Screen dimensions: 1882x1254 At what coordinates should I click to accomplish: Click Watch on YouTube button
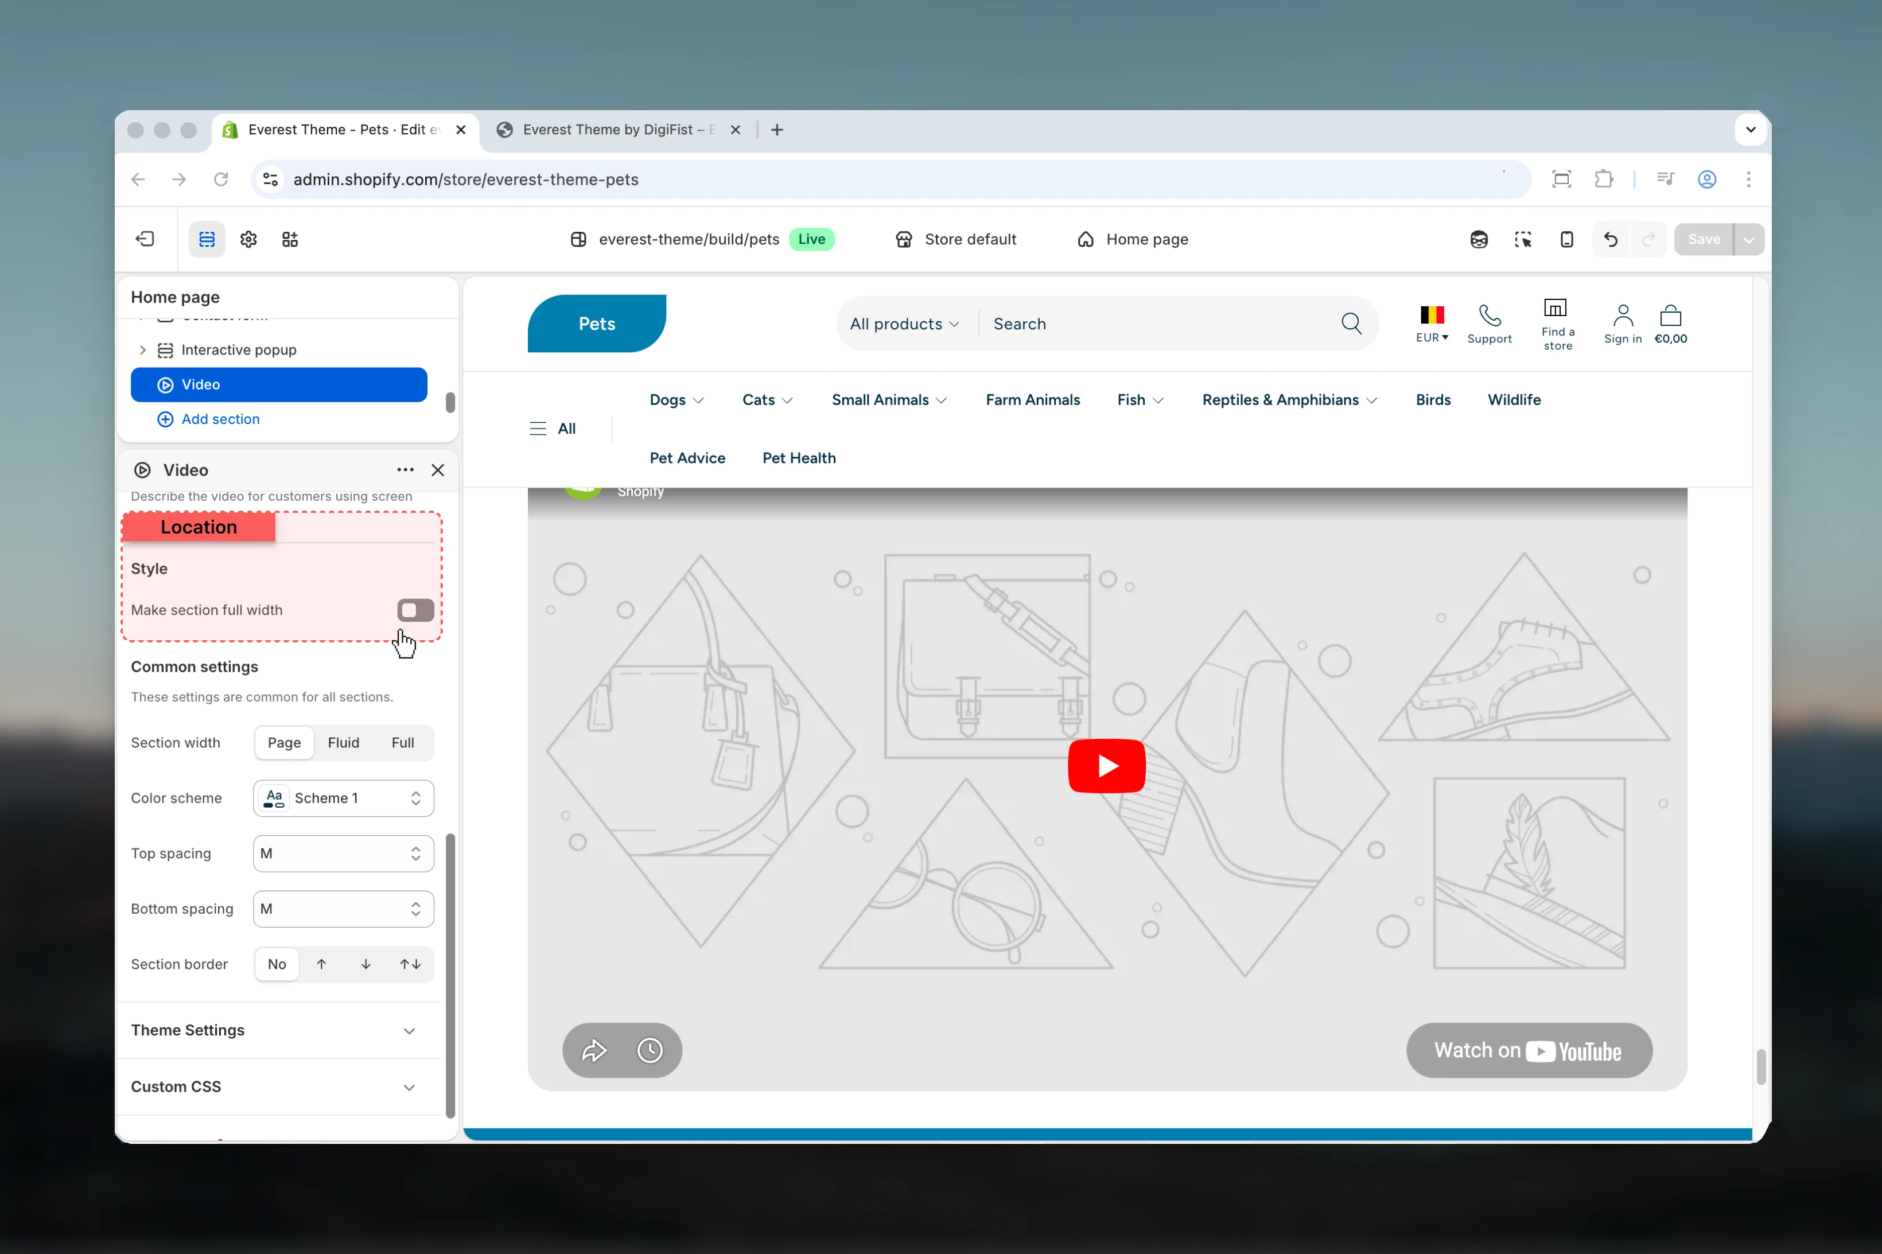tap(1529, 1050)
